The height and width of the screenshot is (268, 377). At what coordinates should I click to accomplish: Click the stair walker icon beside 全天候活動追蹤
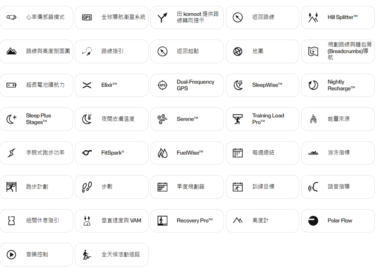pos(87,255)
